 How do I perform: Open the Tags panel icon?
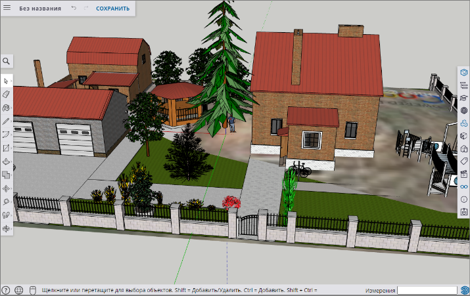463,161
